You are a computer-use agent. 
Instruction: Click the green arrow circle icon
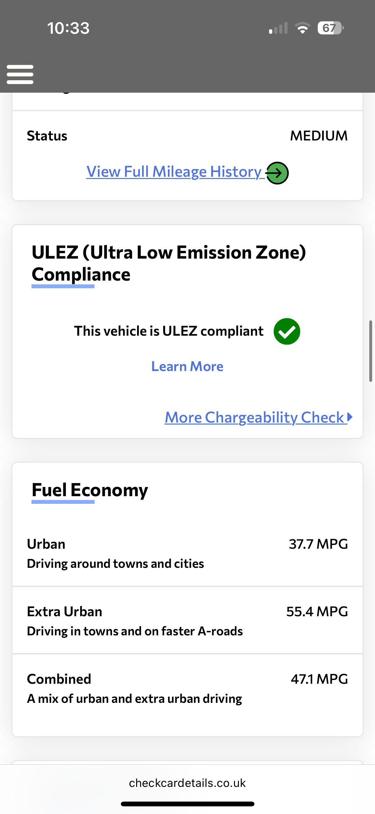click(277, 173)
